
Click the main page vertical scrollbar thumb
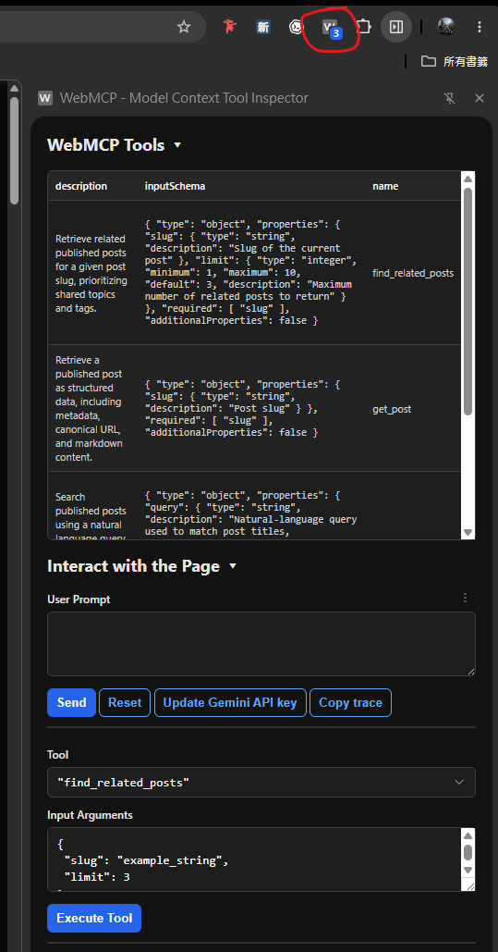15,150
